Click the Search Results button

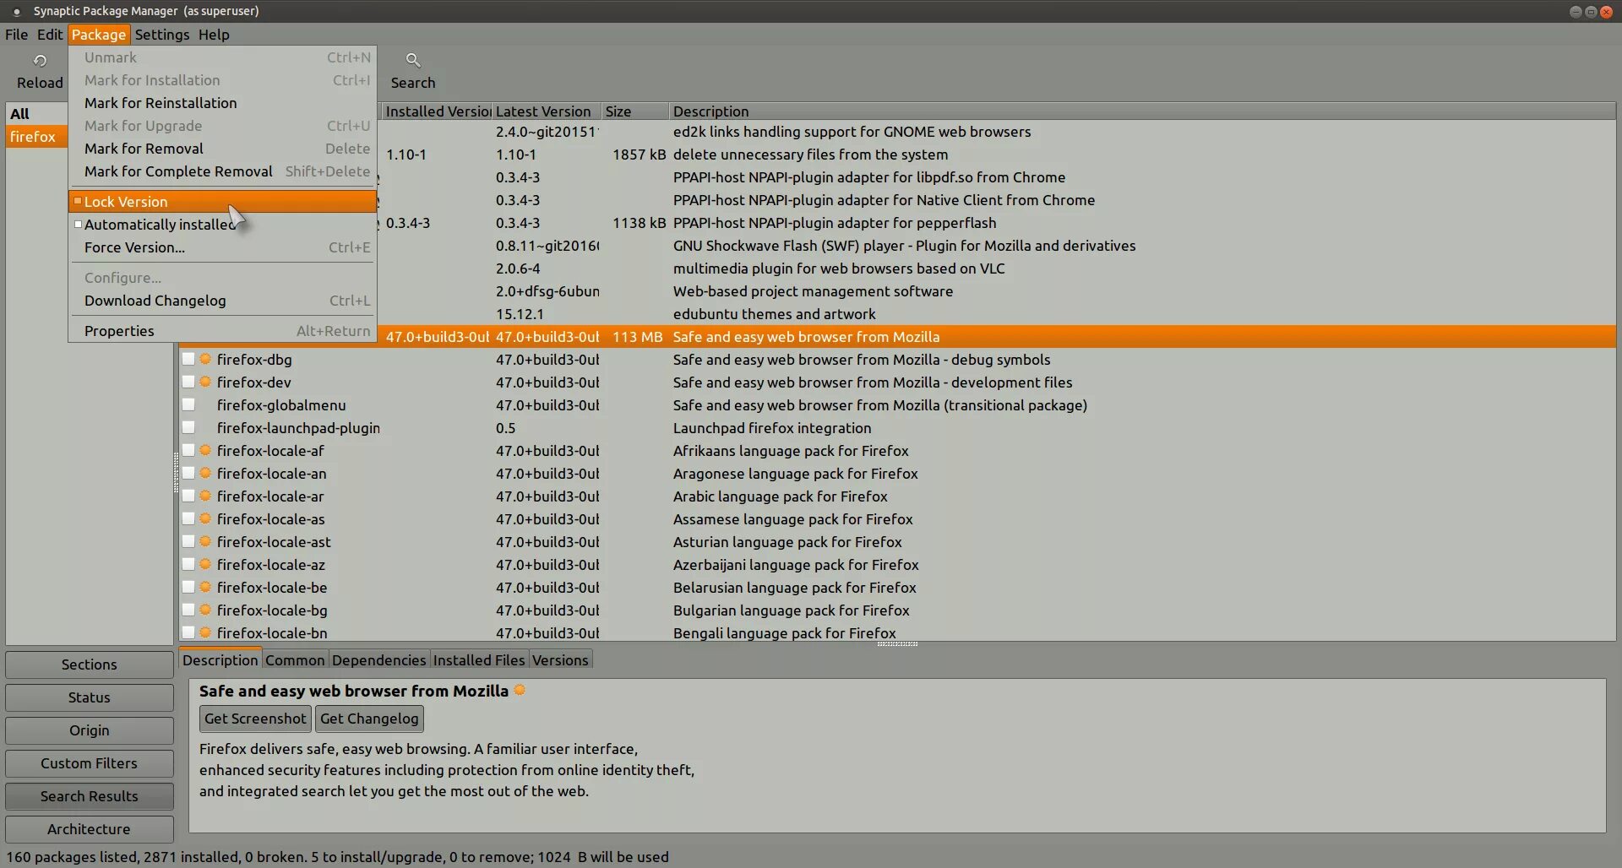click(x=90, y=796)
